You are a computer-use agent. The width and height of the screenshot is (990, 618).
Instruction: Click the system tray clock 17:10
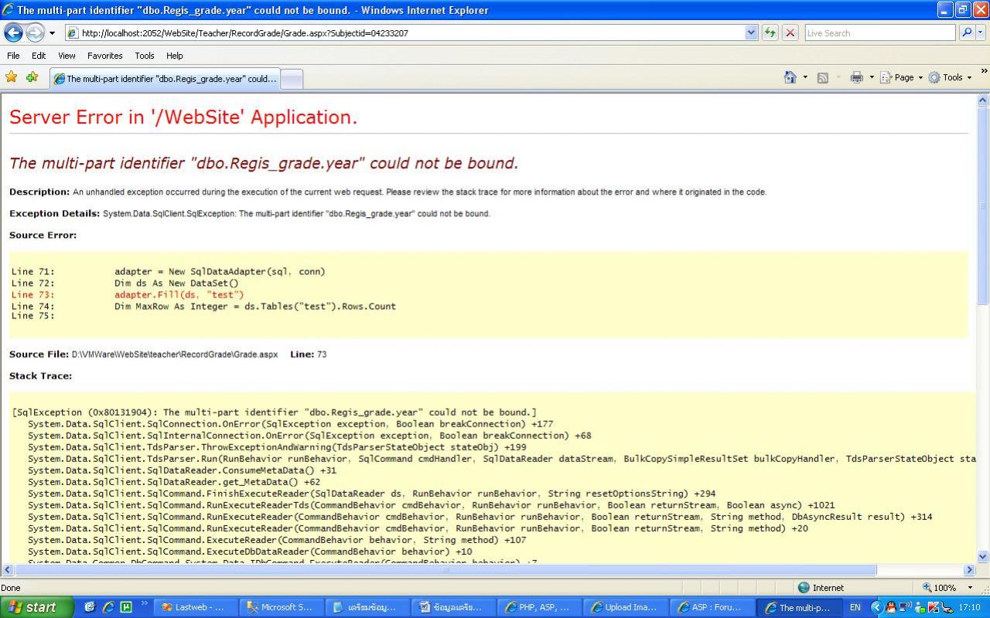(969, 607)
